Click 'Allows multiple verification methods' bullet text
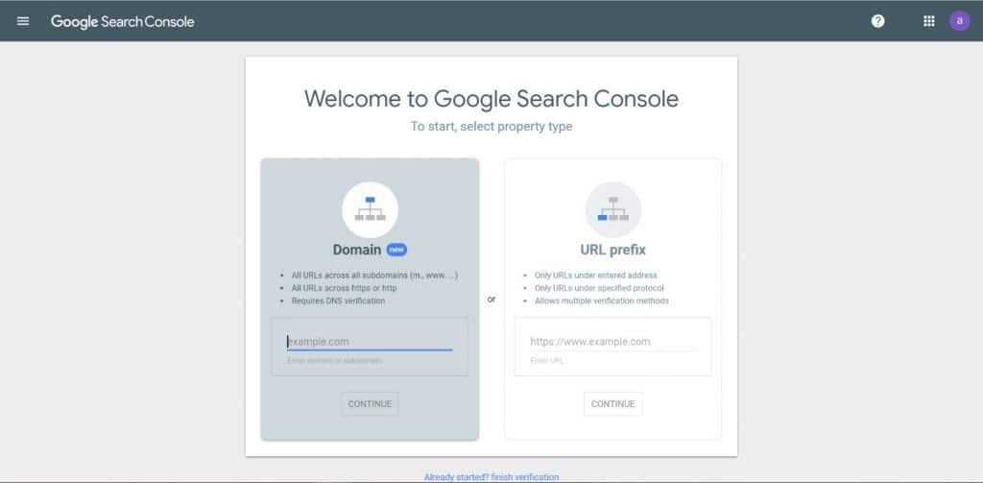The image size is (983, 483). click(x=602, y=302)
